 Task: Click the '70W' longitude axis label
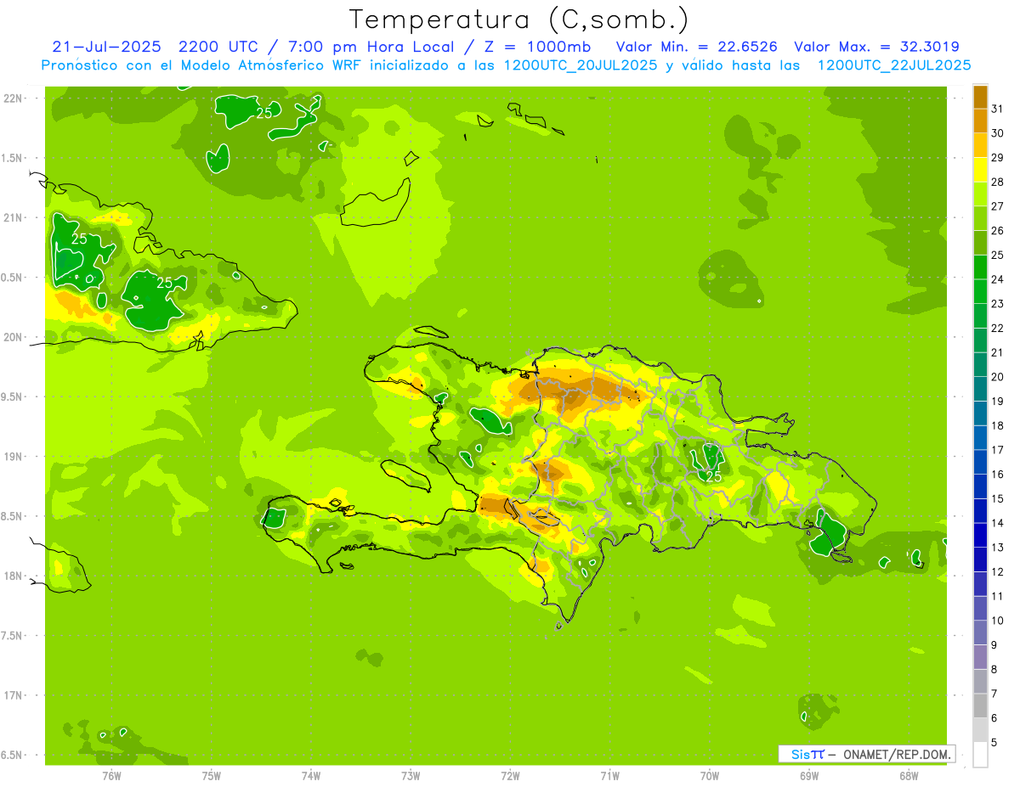(x=710, y=776)
